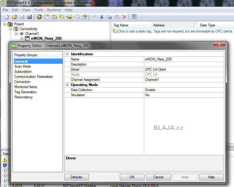
Task: Click the Project node icon in tree
Action: coord(10,24)
